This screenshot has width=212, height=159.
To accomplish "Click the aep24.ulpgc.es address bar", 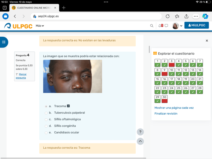I will (x=96, y=16).
